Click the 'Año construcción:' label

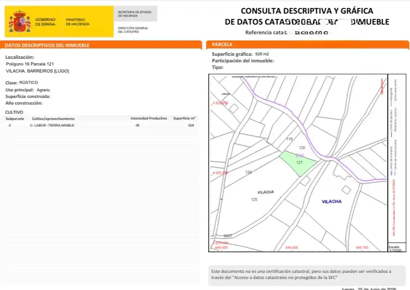(x=24, y=103)
